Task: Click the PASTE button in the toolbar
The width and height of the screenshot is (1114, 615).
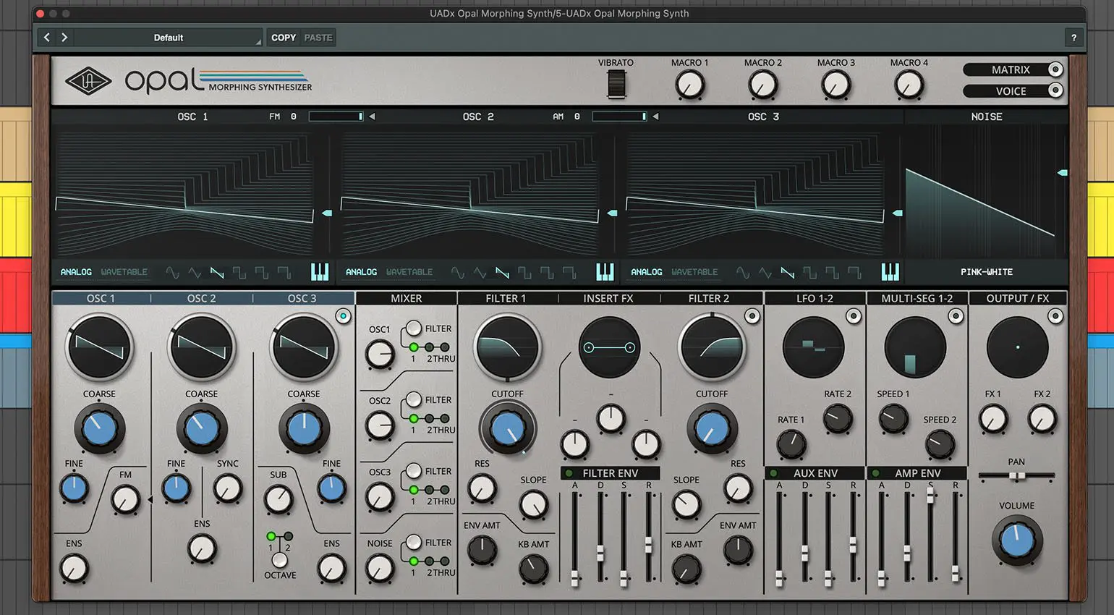Action: tap(318, 37)
